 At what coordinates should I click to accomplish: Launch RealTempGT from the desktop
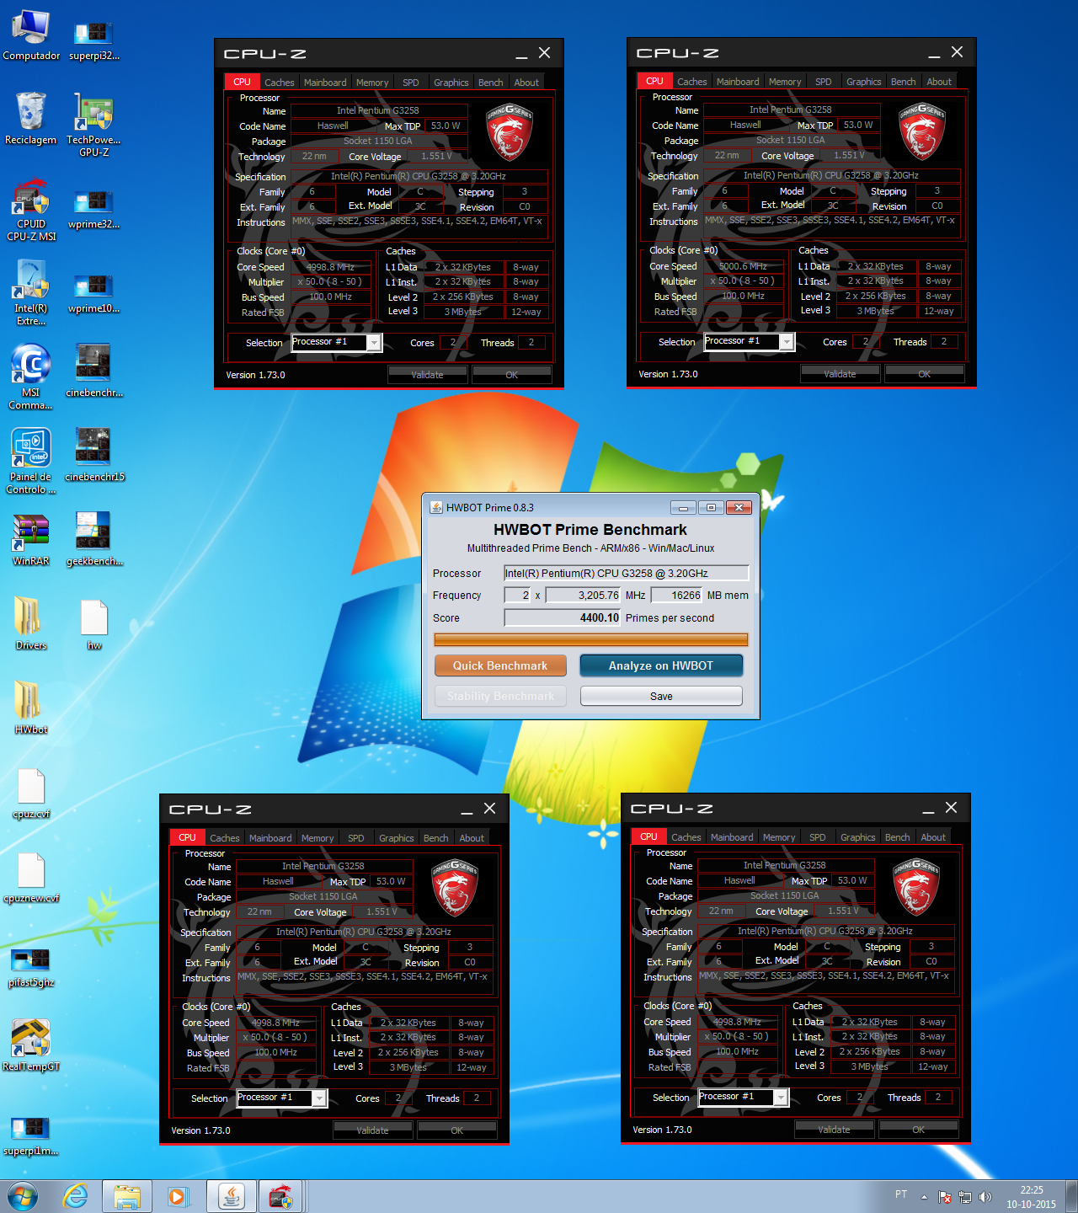[31, 1045]
